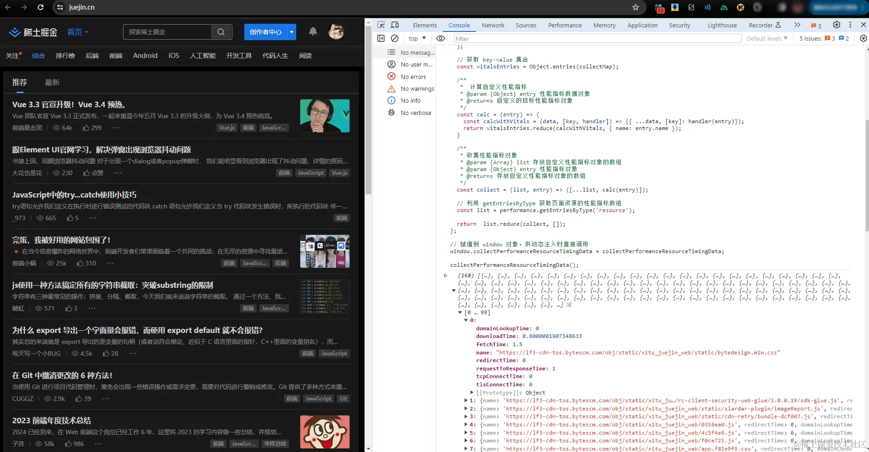
Task: Clear the console
Action: tap(395, 38)
